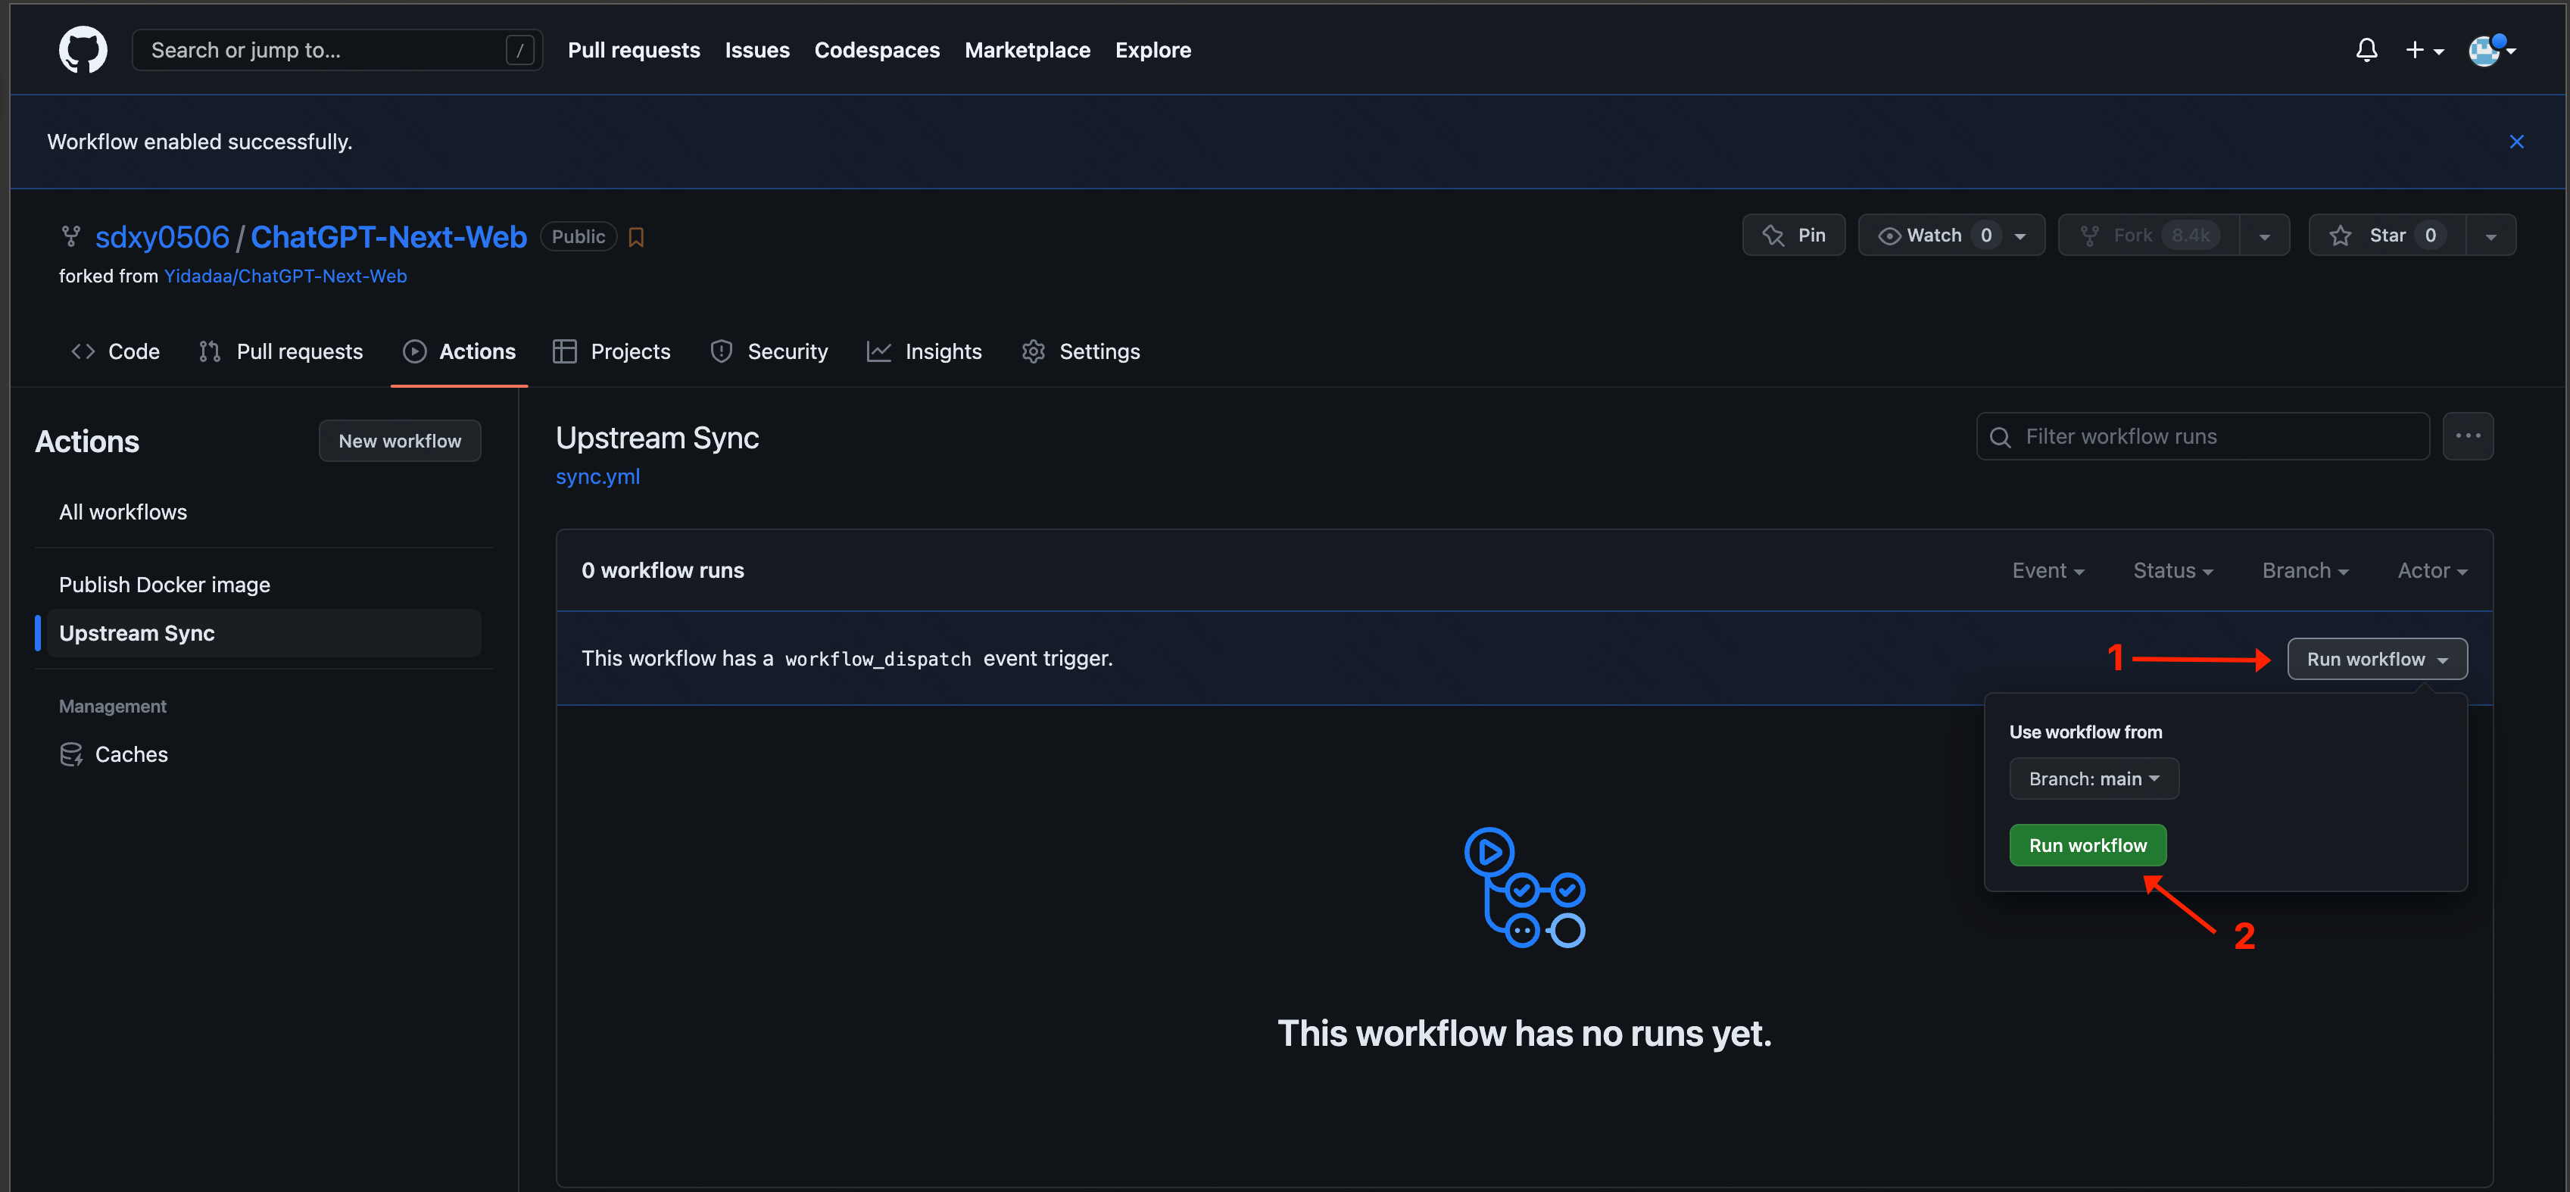
Task: Open global Issues menu item
Action: point(757,50)
